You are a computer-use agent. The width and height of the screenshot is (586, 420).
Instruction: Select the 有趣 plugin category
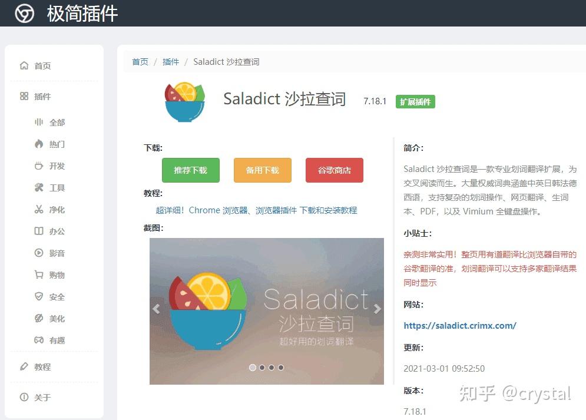pos(57,340)
